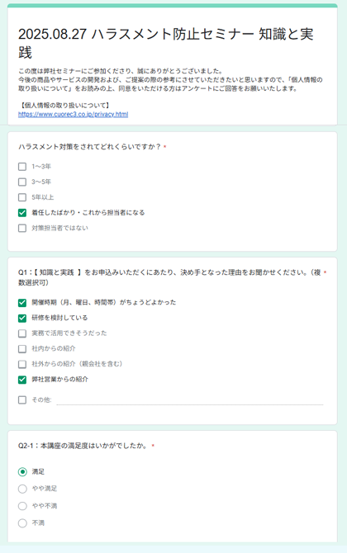Screen dimensions: 347x553
Task: Uncheck 弊社営業からの紹介 checkbox
Action: click(22, 380)
